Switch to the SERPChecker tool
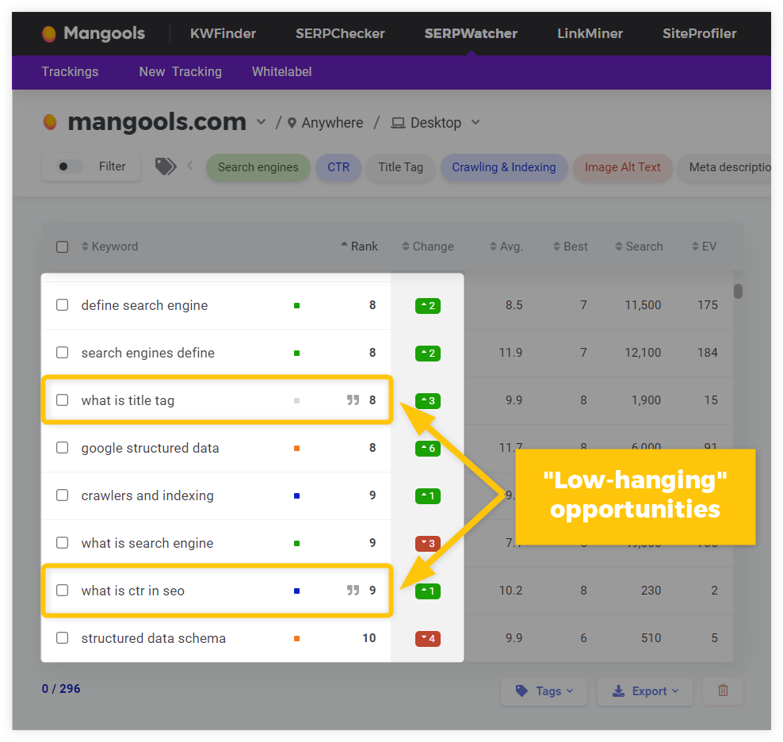783x742 pixels. tap(340, 33)
